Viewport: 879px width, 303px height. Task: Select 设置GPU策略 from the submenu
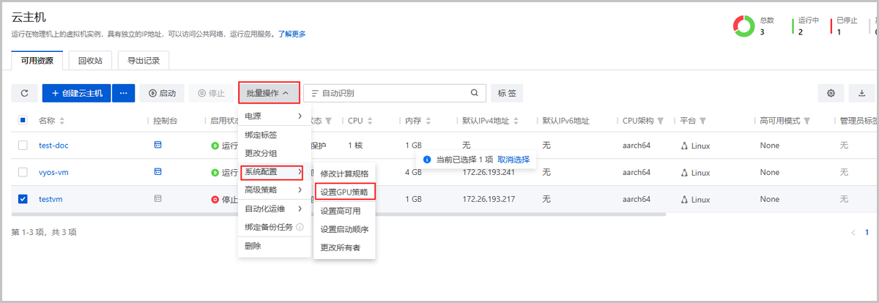(x=344, y=192)
